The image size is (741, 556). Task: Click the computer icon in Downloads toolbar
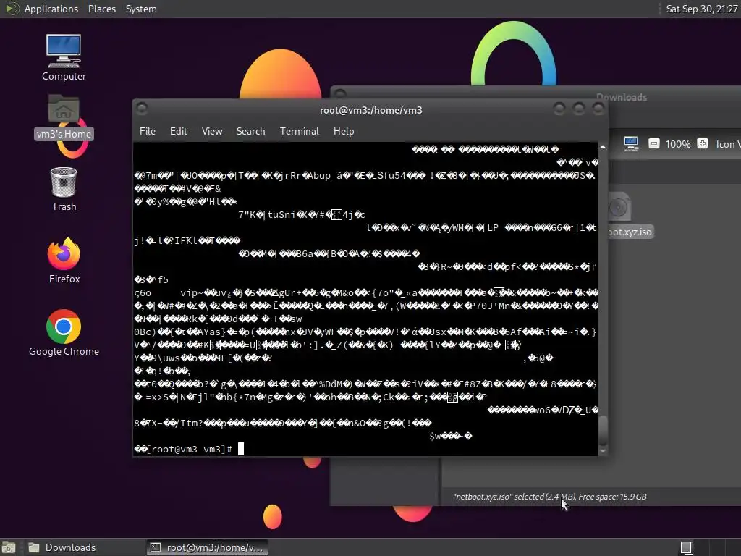pos(631,144)
